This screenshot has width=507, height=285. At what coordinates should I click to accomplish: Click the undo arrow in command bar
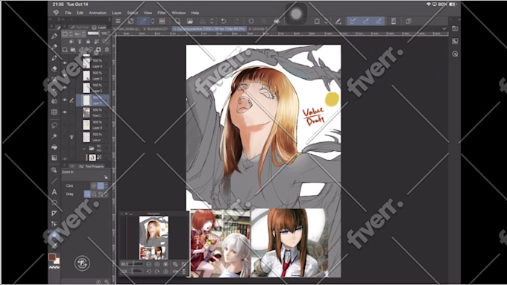(224, 22)
